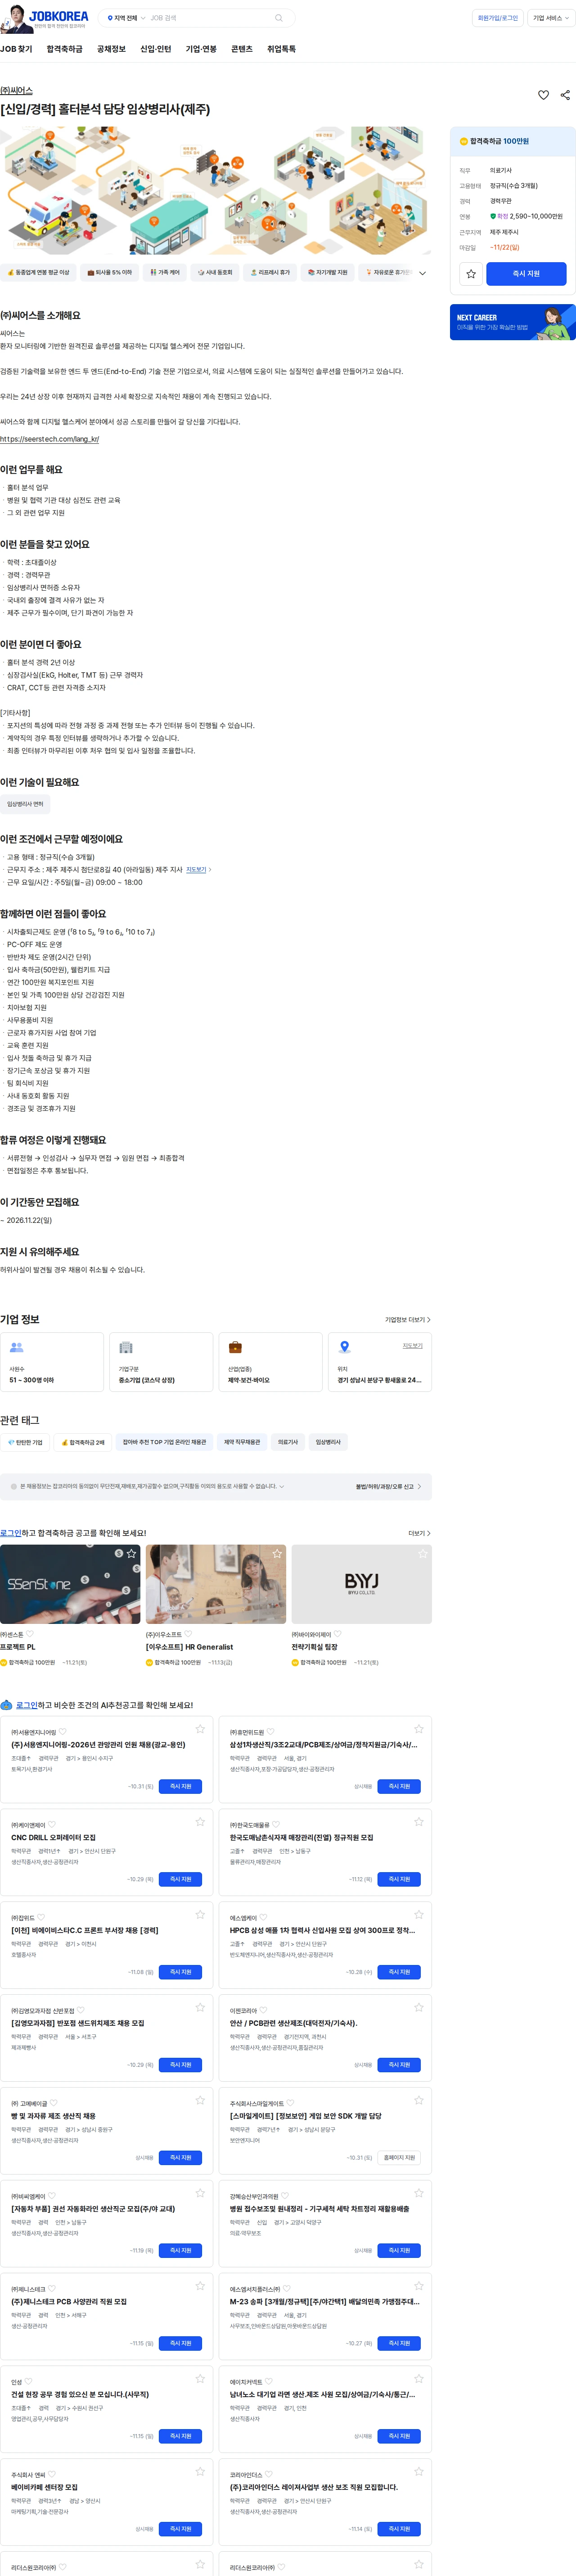Open the seerstech.com company website link
The width and height of the screenshot is (576, 2576).
(x=50, y=439)
